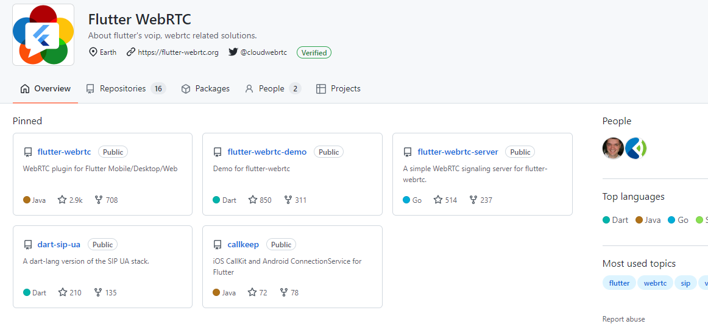
Task: Click the Report abuse link
Action: [623, 319]
